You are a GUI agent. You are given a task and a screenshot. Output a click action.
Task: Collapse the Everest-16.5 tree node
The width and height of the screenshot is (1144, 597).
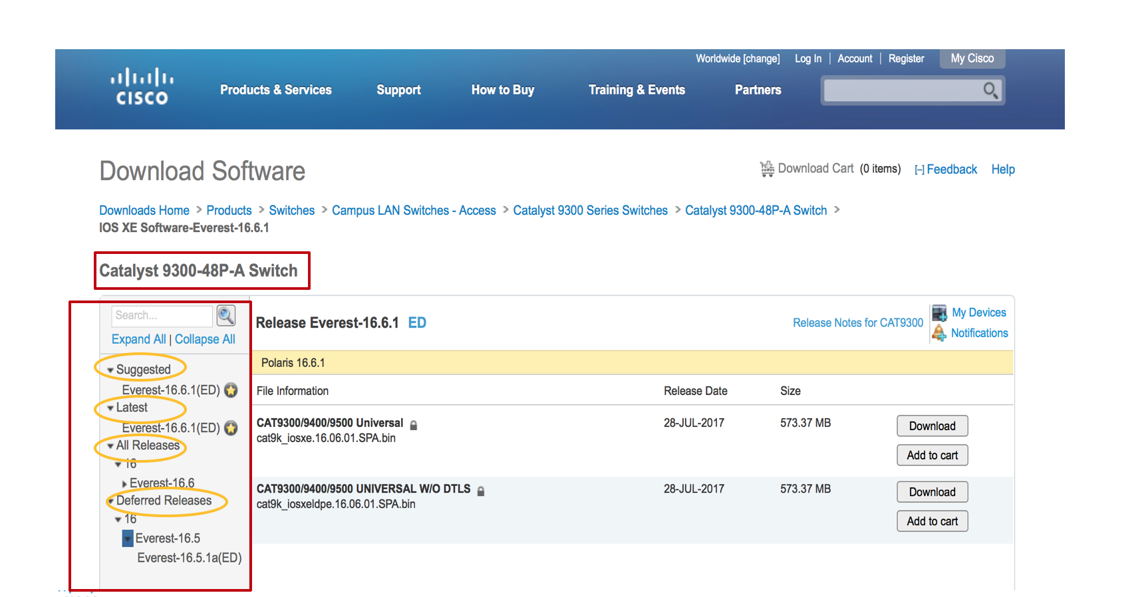coord(128,538)
